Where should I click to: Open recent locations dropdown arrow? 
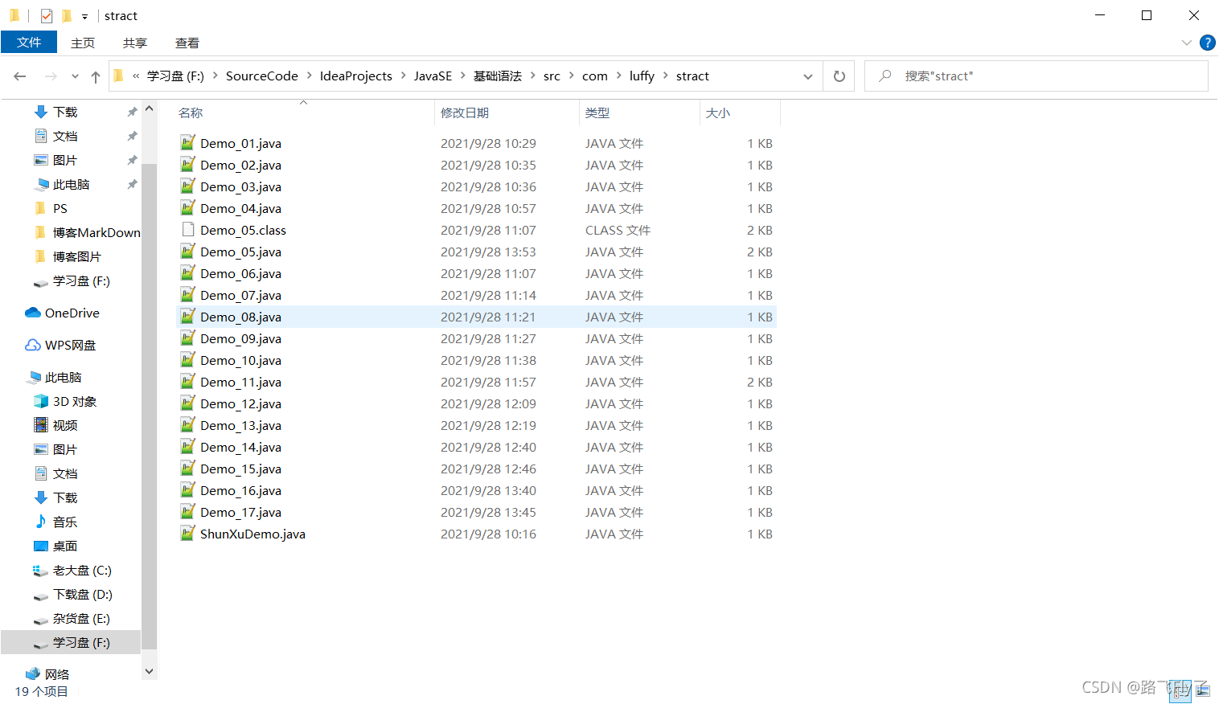pyautogui.click(x=75, y=76)
